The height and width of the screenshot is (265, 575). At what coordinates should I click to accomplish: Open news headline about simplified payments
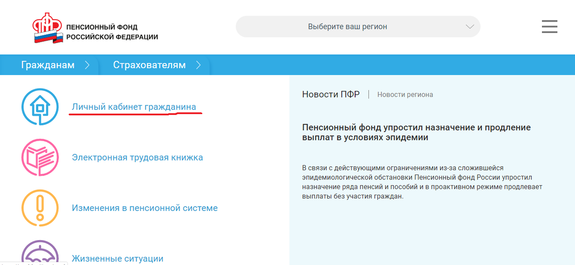[416, 132]
